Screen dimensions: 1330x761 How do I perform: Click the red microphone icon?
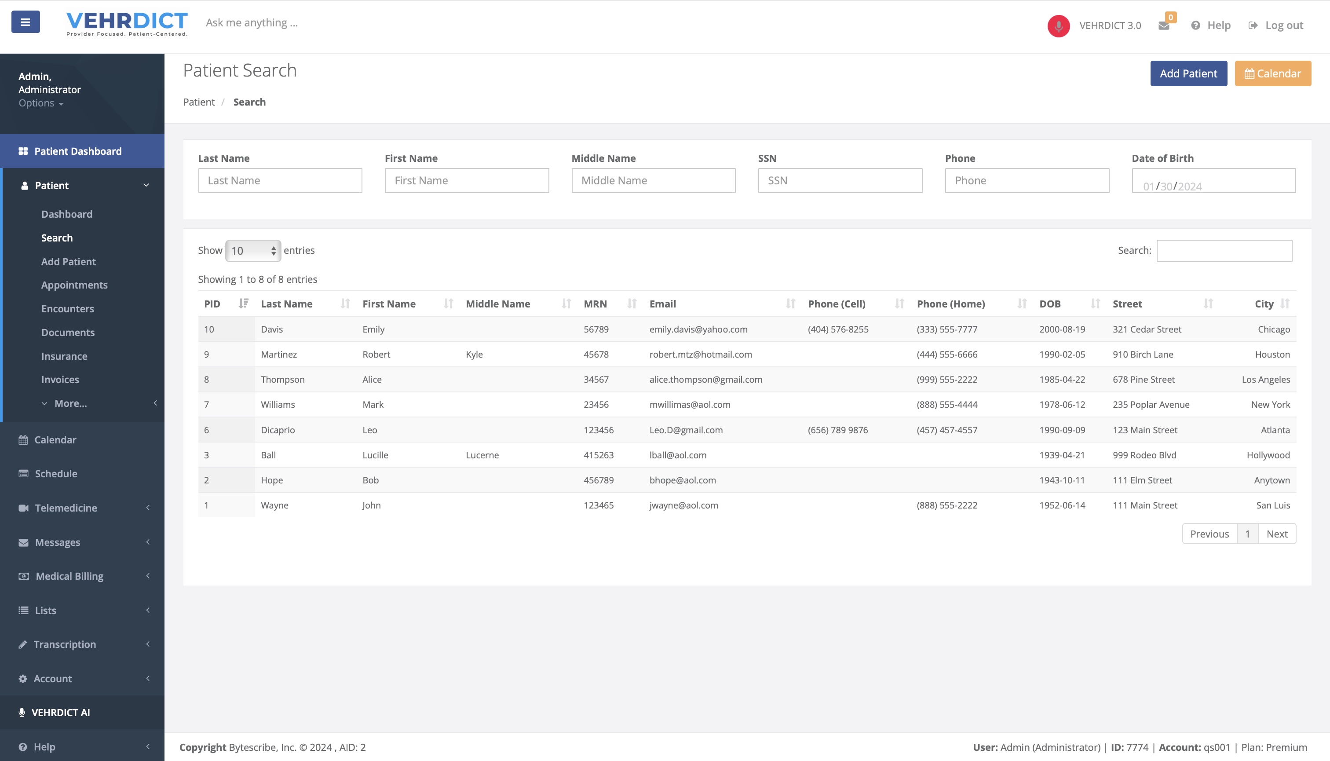pos(1058,26)
